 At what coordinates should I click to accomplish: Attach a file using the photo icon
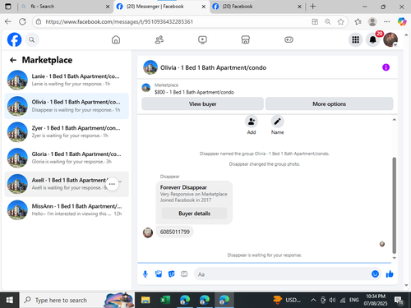click(x=159, y=274)
